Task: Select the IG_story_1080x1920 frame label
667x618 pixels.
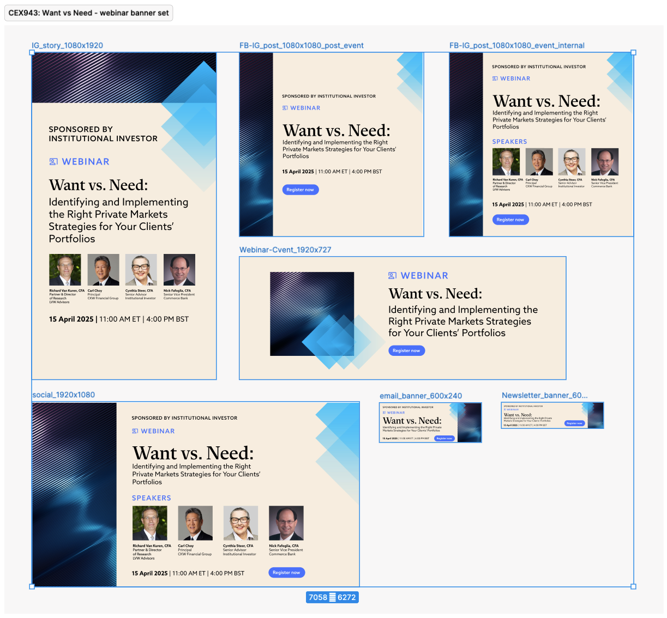Action: pos(68,45)
